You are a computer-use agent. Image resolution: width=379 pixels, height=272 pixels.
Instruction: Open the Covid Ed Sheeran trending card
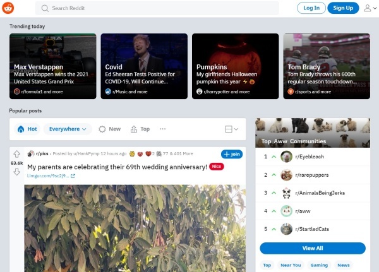[x=144, y=66]
